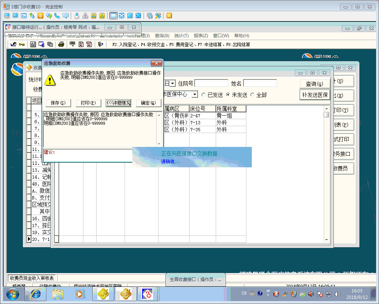Image resolution: width=379 pixels, height=304 pixels.
Task: Click the 确定(Q) button in error dialog
Action: 148,103
